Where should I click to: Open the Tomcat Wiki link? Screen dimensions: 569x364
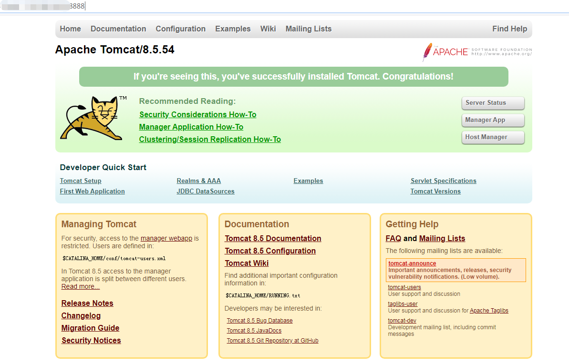click(x=247, y=263)
